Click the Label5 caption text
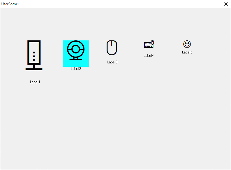This screenshot has width=231, height=170. coord(187,52)
